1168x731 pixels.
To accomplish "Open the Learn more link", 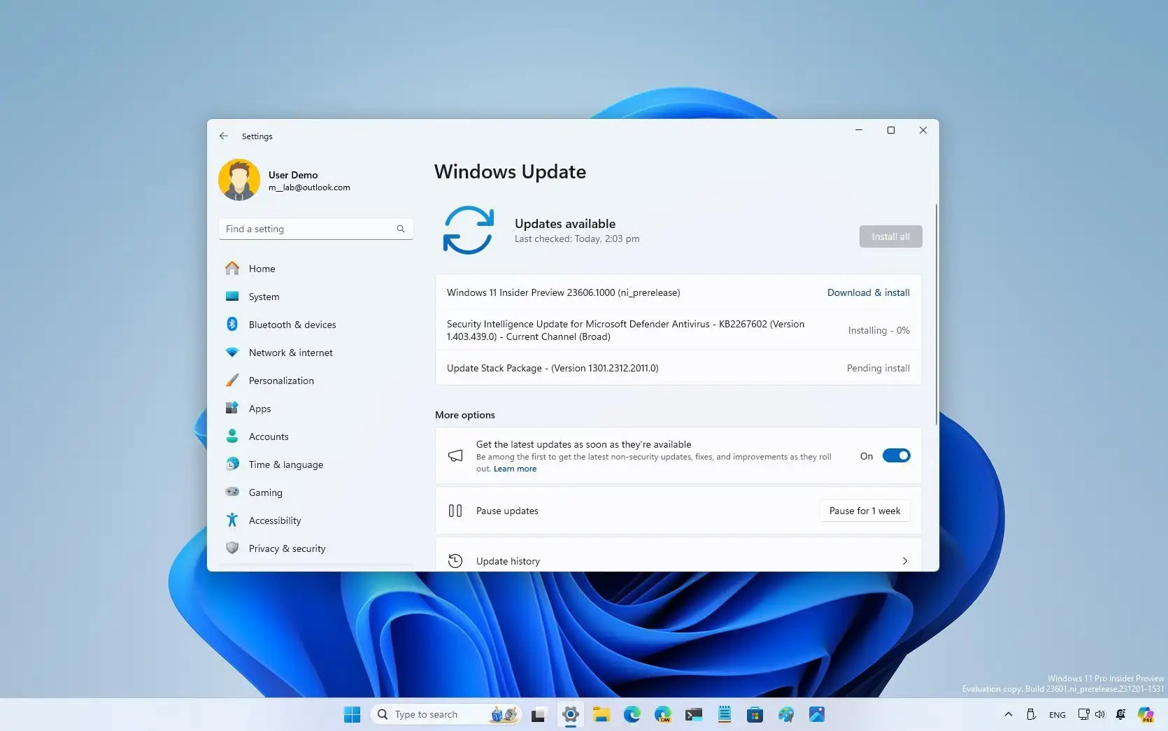I will point(515,469).
